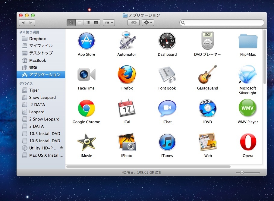
Task: Click the アプリケーション window title folder icon
Action: [x=125, y=16]
